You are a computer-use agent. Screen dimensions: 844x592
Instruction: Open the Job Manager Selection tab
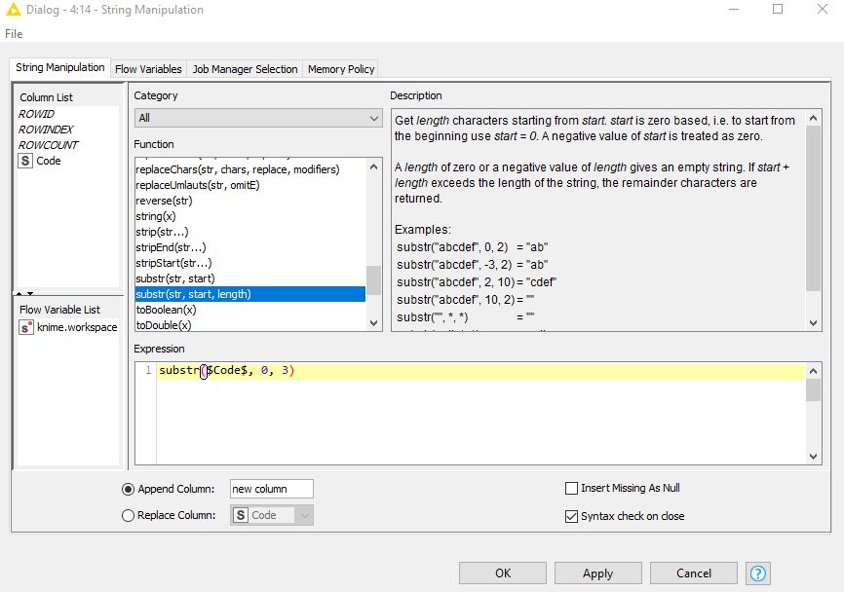[x=245, y=69]
